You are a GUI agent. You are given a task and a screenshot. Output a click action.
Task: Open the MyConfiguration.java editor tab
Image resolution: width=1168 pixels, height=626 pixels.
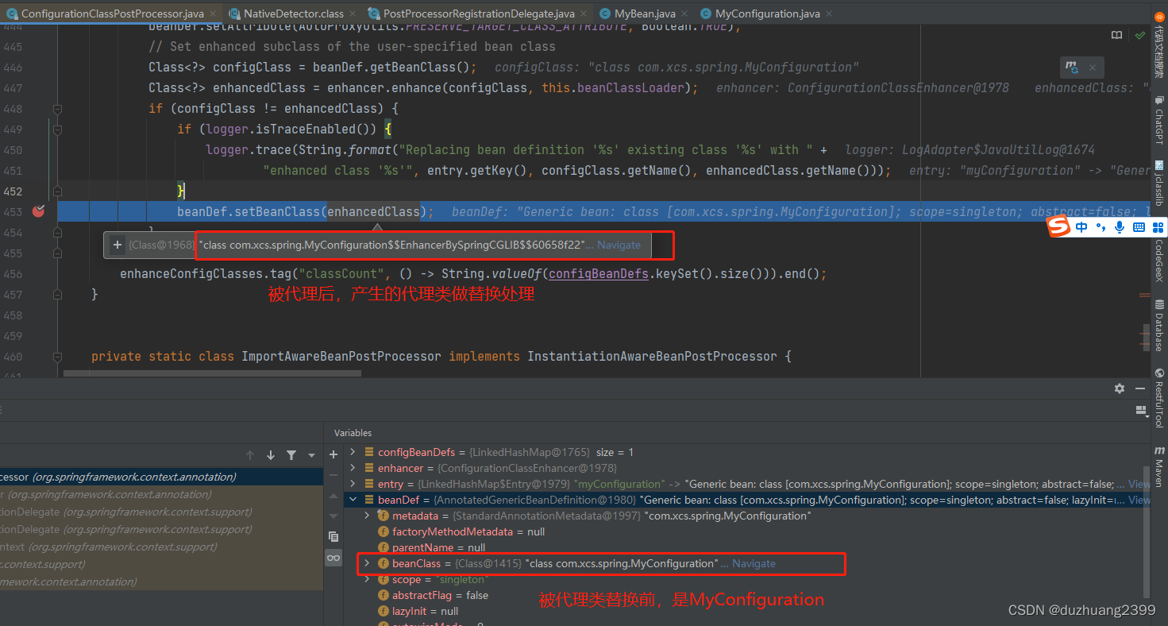767,14
